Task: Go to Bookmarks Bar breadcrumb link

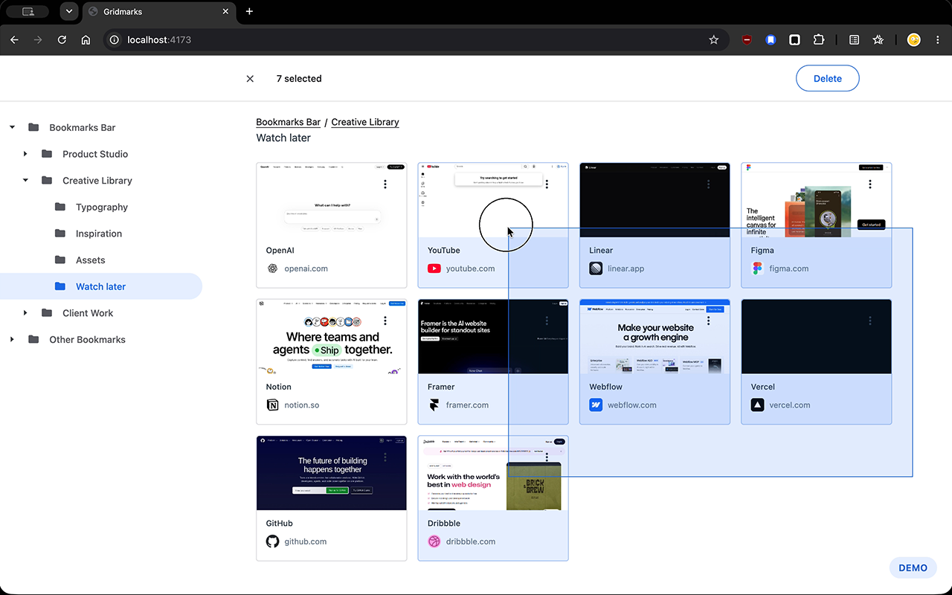Action: (x=289, y=122)
